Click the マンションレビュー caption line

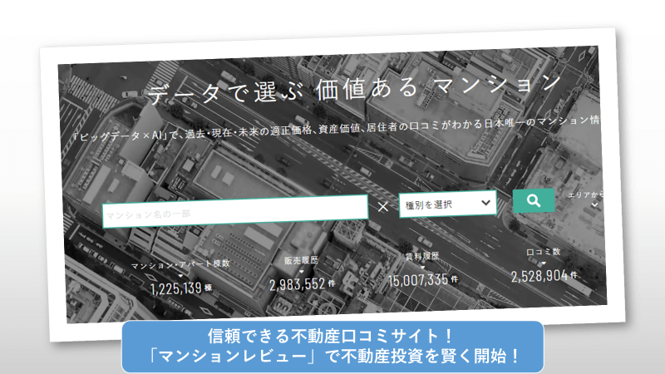(332, 356)
